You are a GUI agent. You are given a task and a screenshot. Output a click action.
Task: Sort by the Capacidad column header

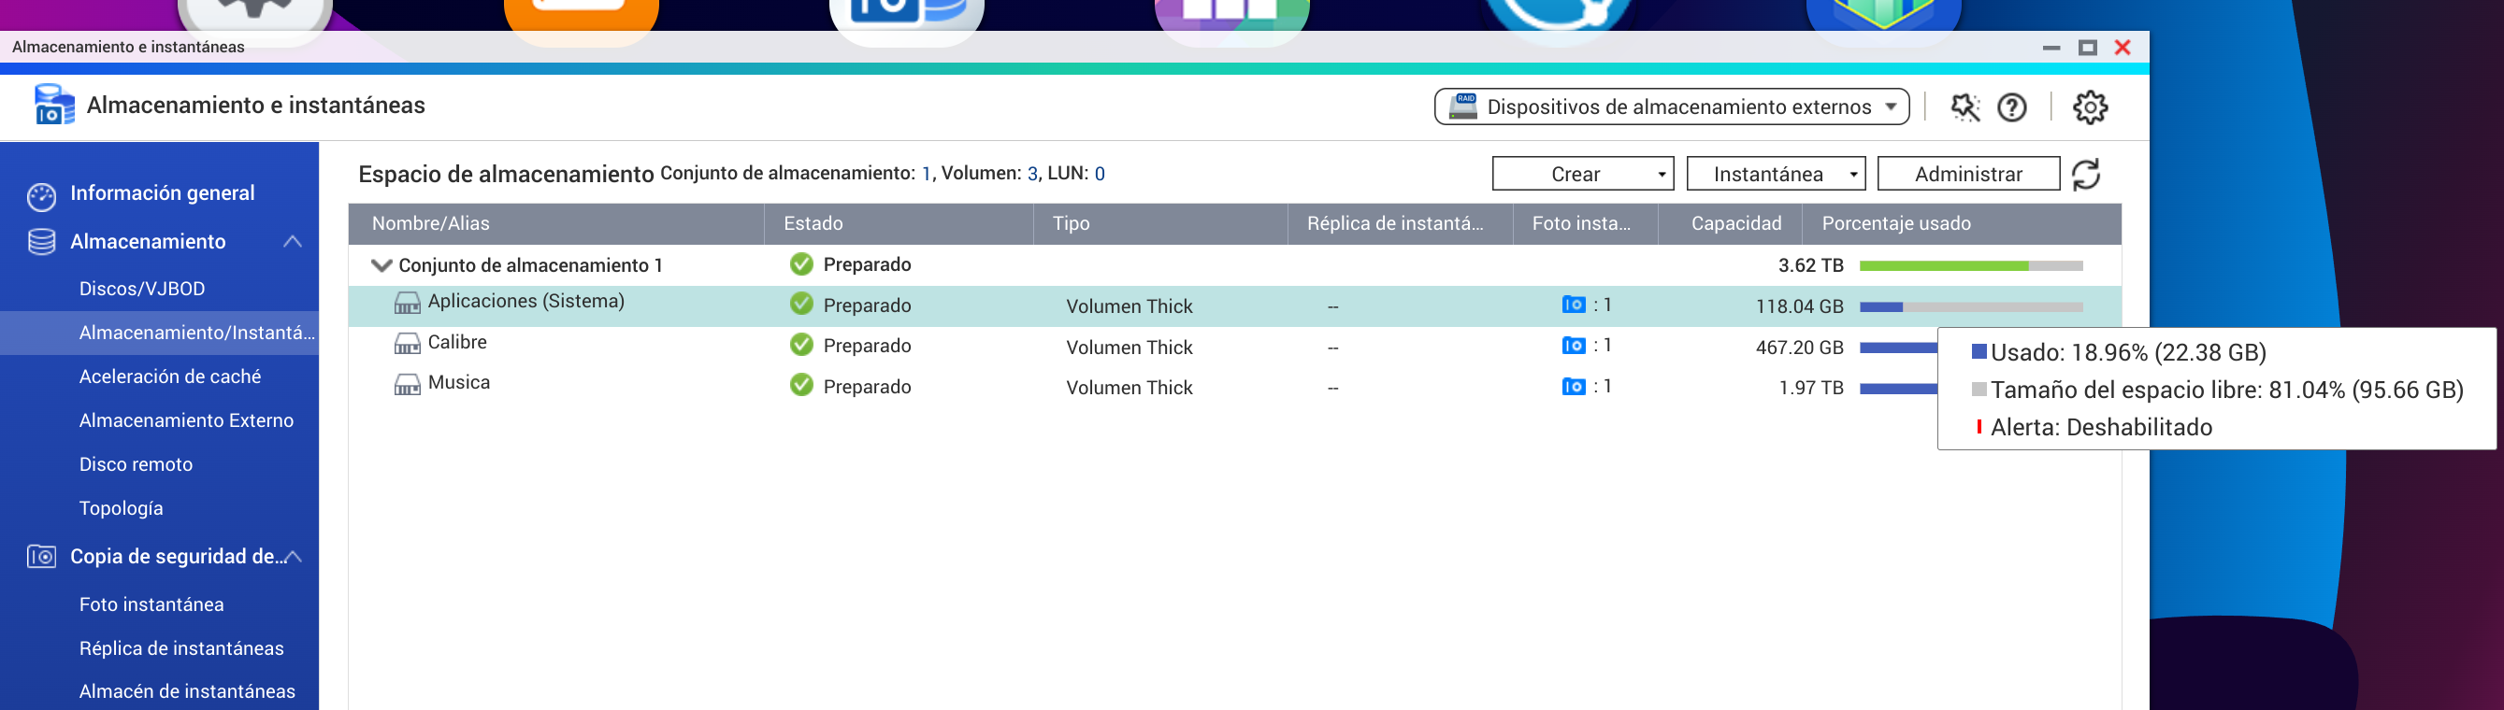click(1735, 223)
